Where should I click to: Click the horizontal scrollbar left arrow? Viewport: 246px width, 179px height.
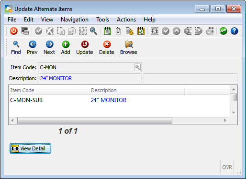pos(12,121)
